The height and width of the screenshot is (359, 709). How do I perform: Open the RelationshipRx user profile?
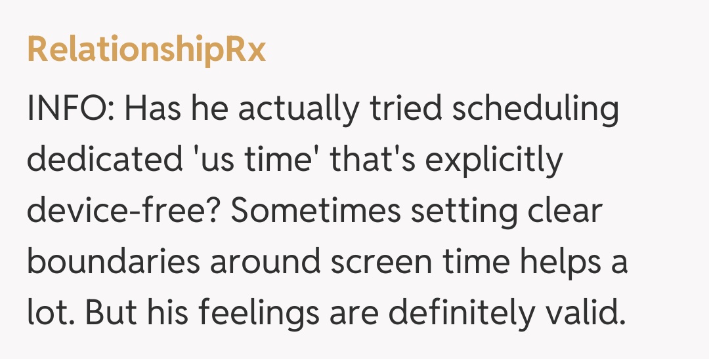point(146,50)
